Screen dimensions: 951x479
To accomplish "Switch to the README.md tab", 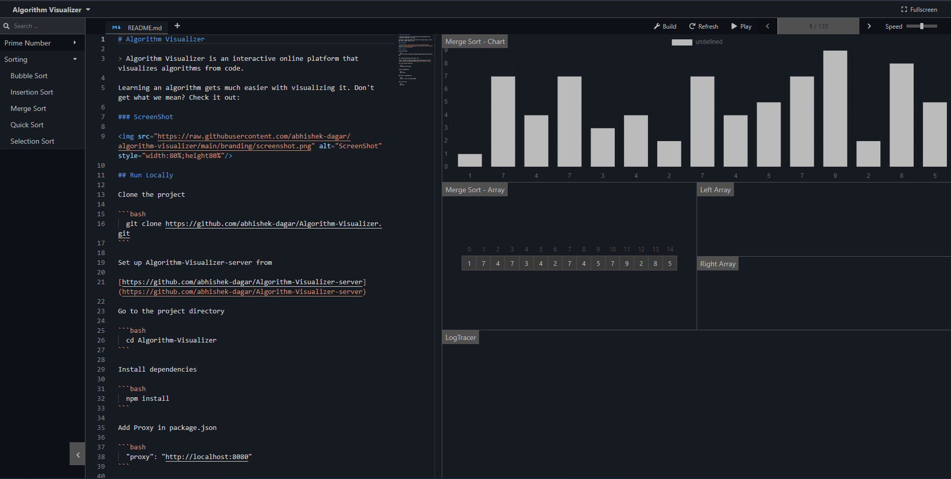I will click(137, 28).
